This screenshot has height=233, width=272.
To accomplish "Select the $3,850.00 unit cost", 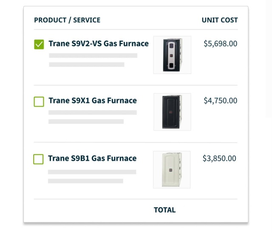I will pos(219,159).
